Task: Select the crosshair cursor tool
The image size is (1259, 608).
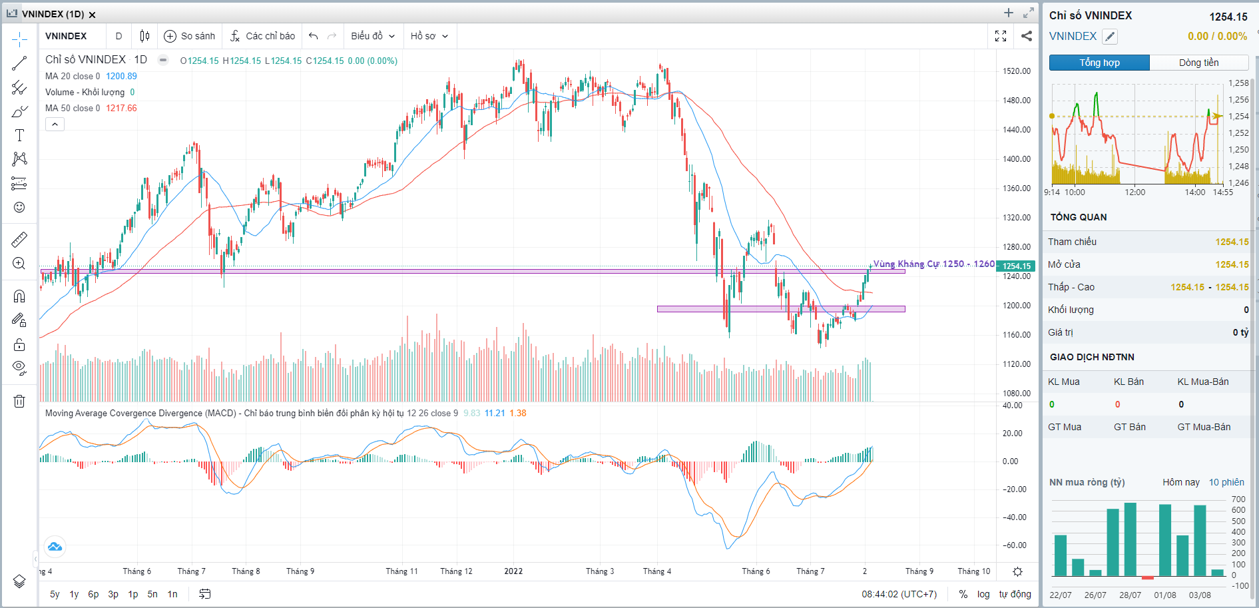Action: (19, 40)
